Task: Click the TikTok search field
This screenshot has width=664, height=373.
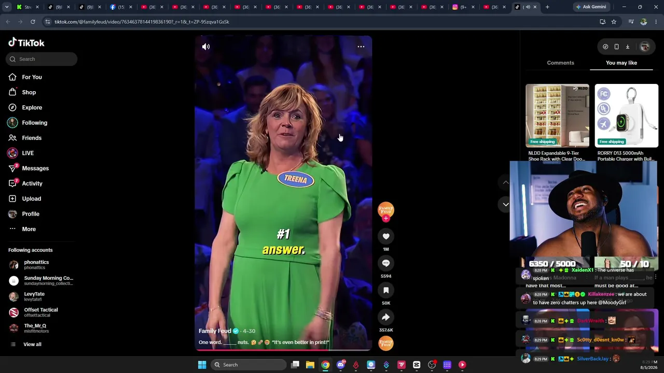Action: (x=43, y=59)
